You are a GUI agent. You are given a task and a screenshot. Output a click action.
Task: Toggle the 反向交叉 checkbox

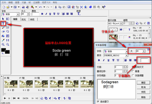[133, 67]
